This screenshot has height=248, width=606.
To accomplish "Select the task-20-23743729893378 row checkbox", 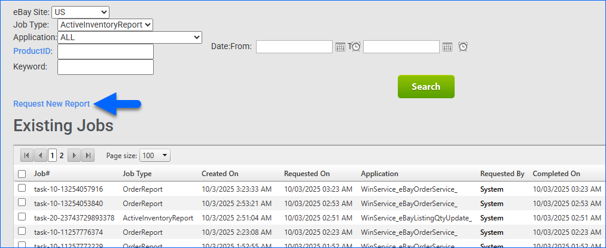I will point(22,218).
